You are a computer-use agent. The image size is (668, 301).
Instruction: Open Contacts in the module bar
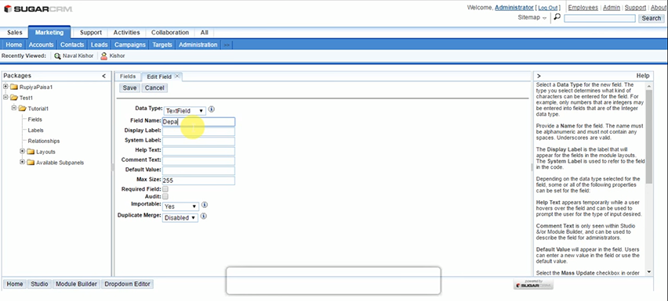[72, 45]
